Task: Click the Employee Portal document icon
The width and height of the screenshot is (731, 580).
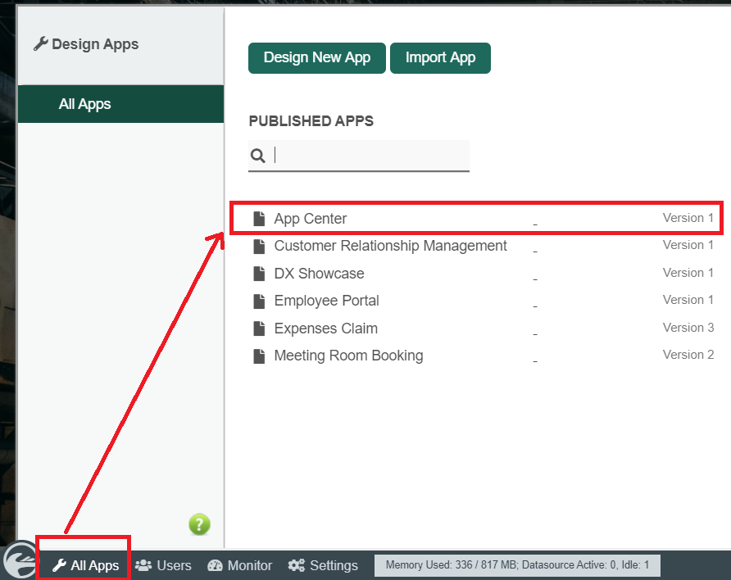Action: click(x=259, y=301)
